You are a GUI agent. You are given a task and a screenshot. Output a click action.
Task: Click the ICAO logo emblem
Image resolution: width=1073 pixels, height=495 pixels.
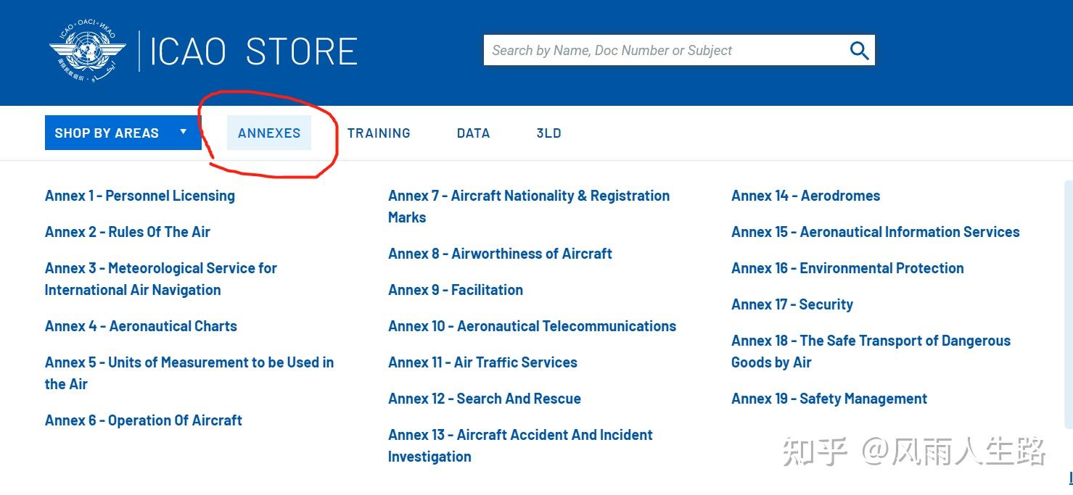pos(86,49)
